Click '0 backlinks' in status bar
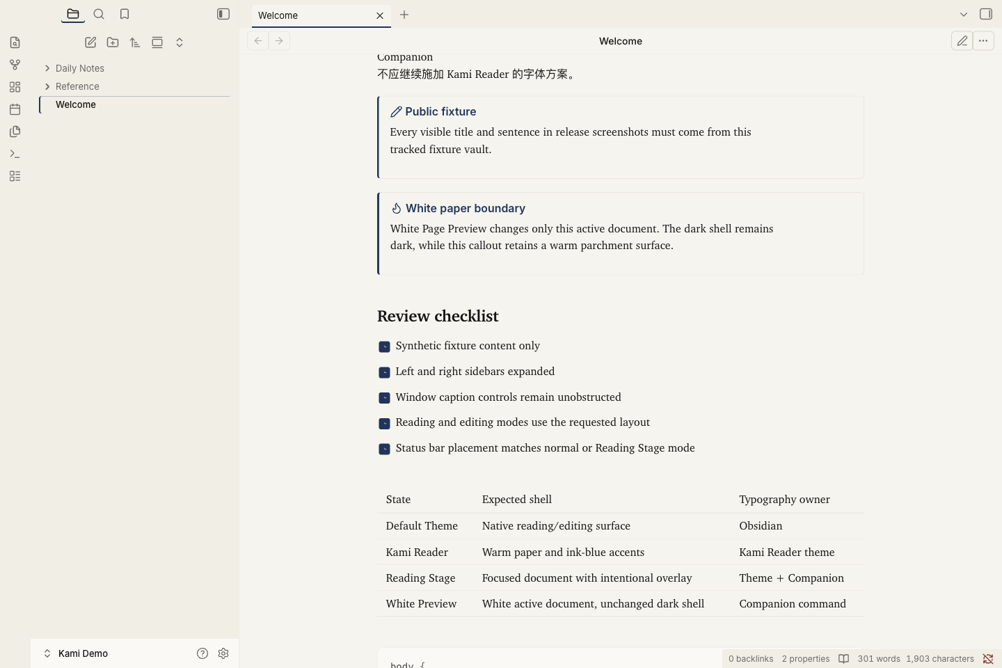The height and width of the screenshot is (668, 1002). pos(751,659)
